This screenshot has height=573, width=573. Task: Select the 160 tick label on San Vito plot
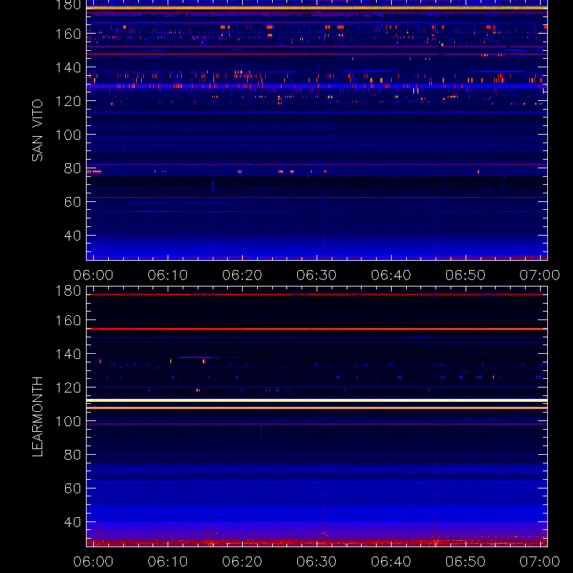(x=68, y=34)
